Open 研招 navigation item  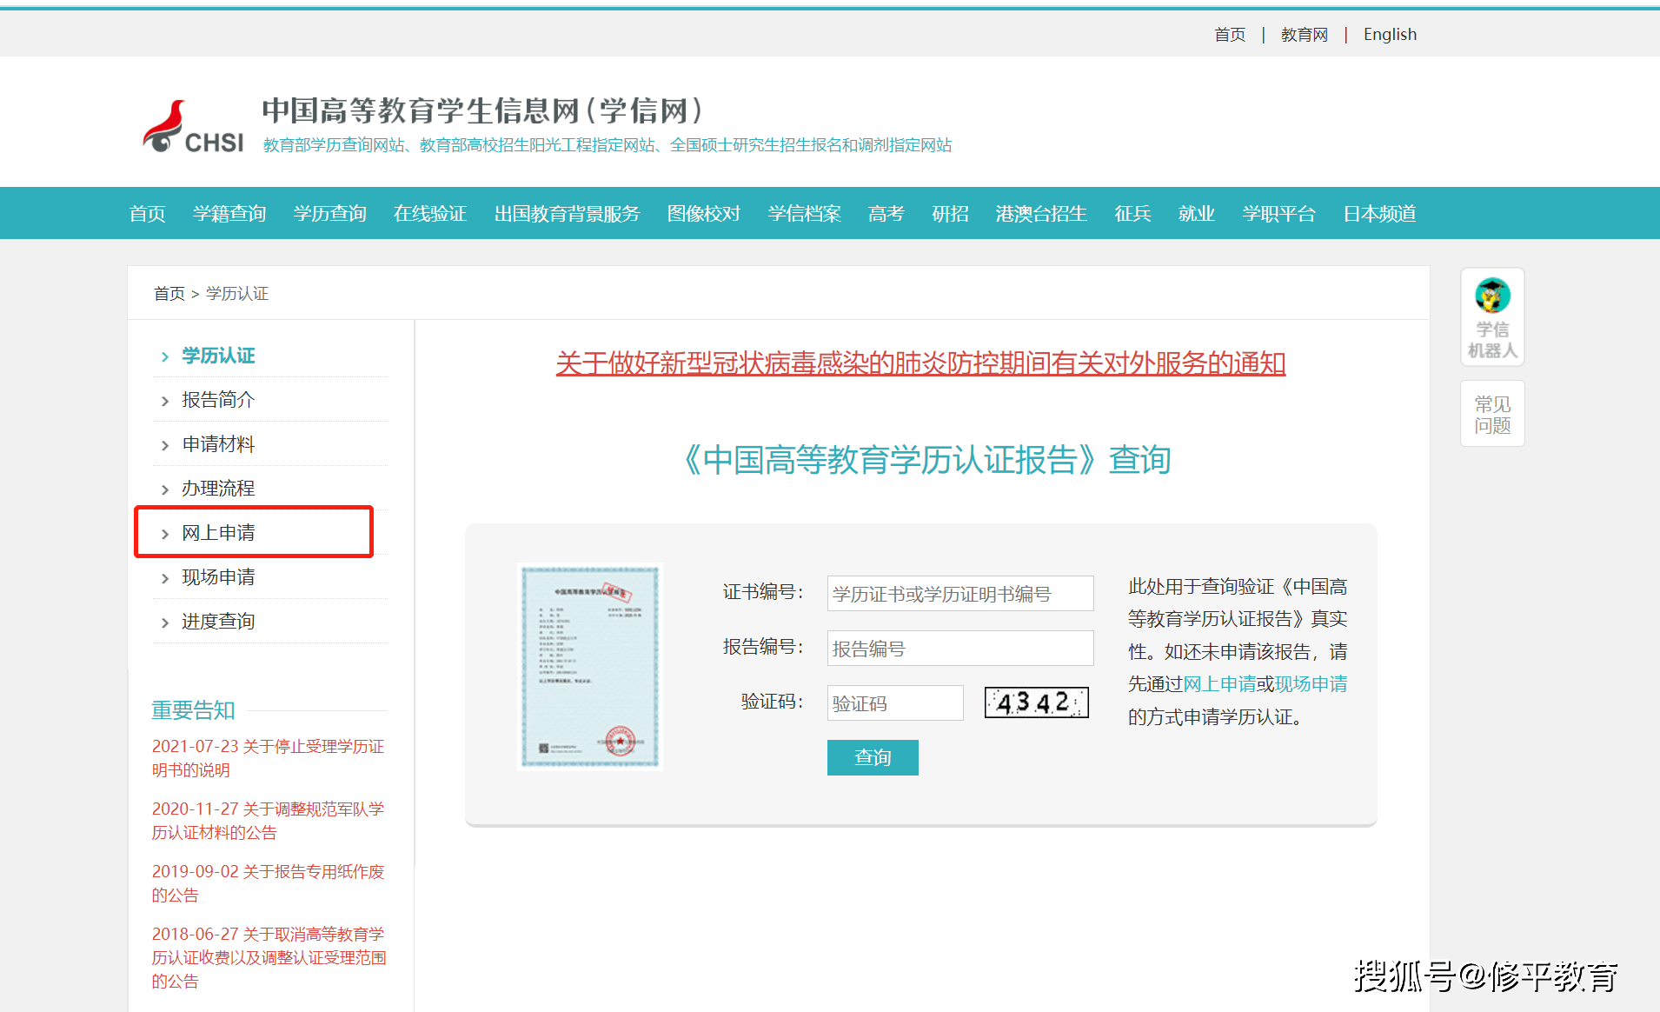(x=951, y=214)
